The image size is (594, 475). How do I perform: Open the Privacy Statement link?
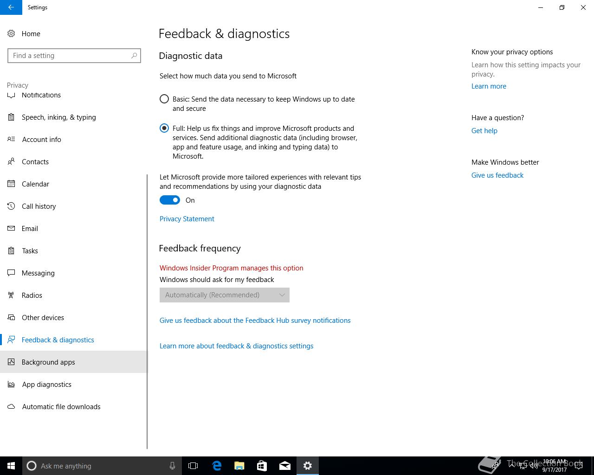[x=187, y=219]
